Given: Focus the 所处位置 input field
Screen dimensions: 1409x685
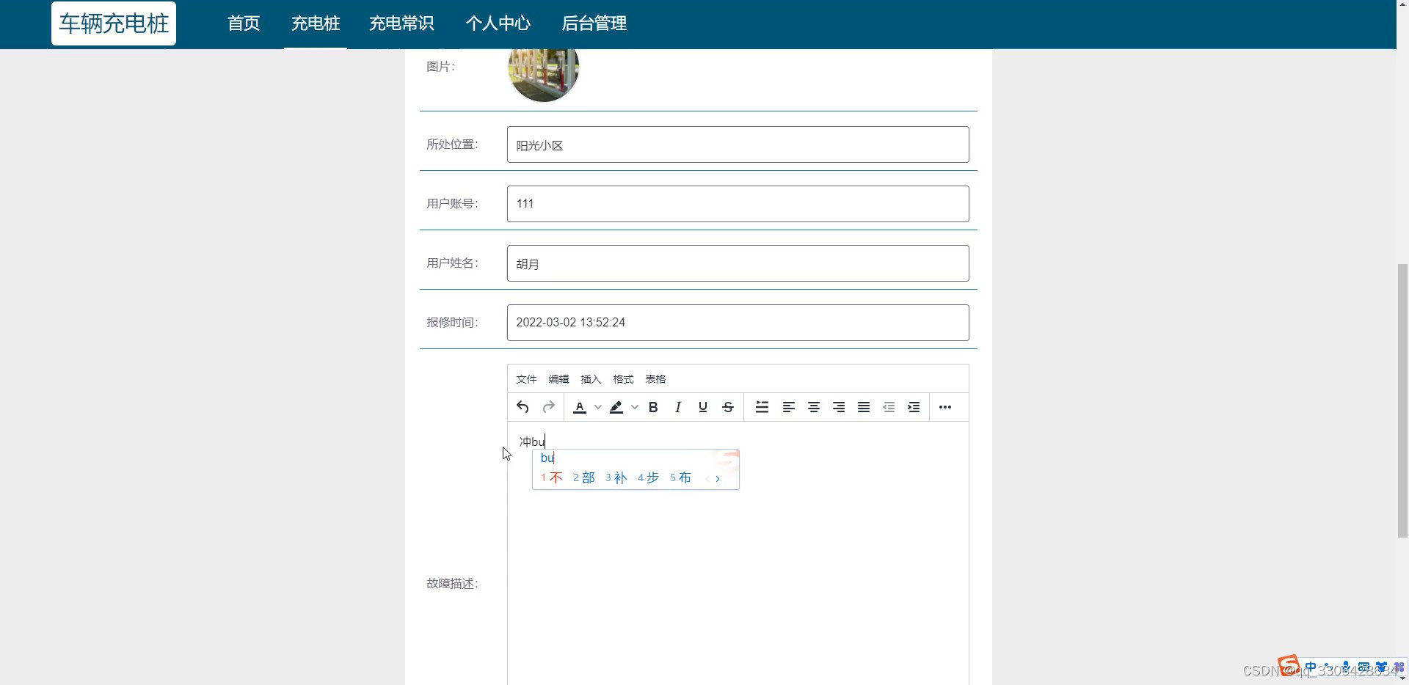Looking at the screenshot, I should [738, 144].
